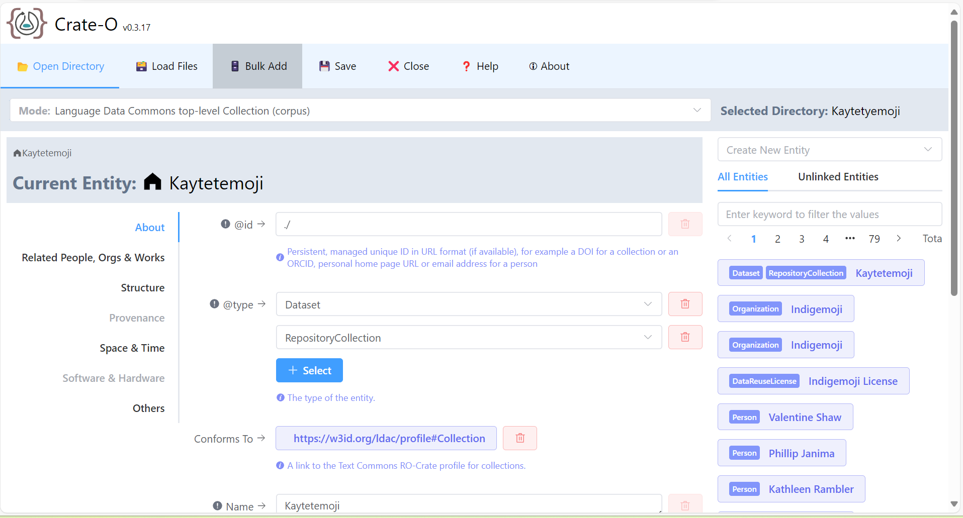Click info icon next to @id label
Image resolution: width=963 pixels, height=518 pixels.
pos(225,224)
